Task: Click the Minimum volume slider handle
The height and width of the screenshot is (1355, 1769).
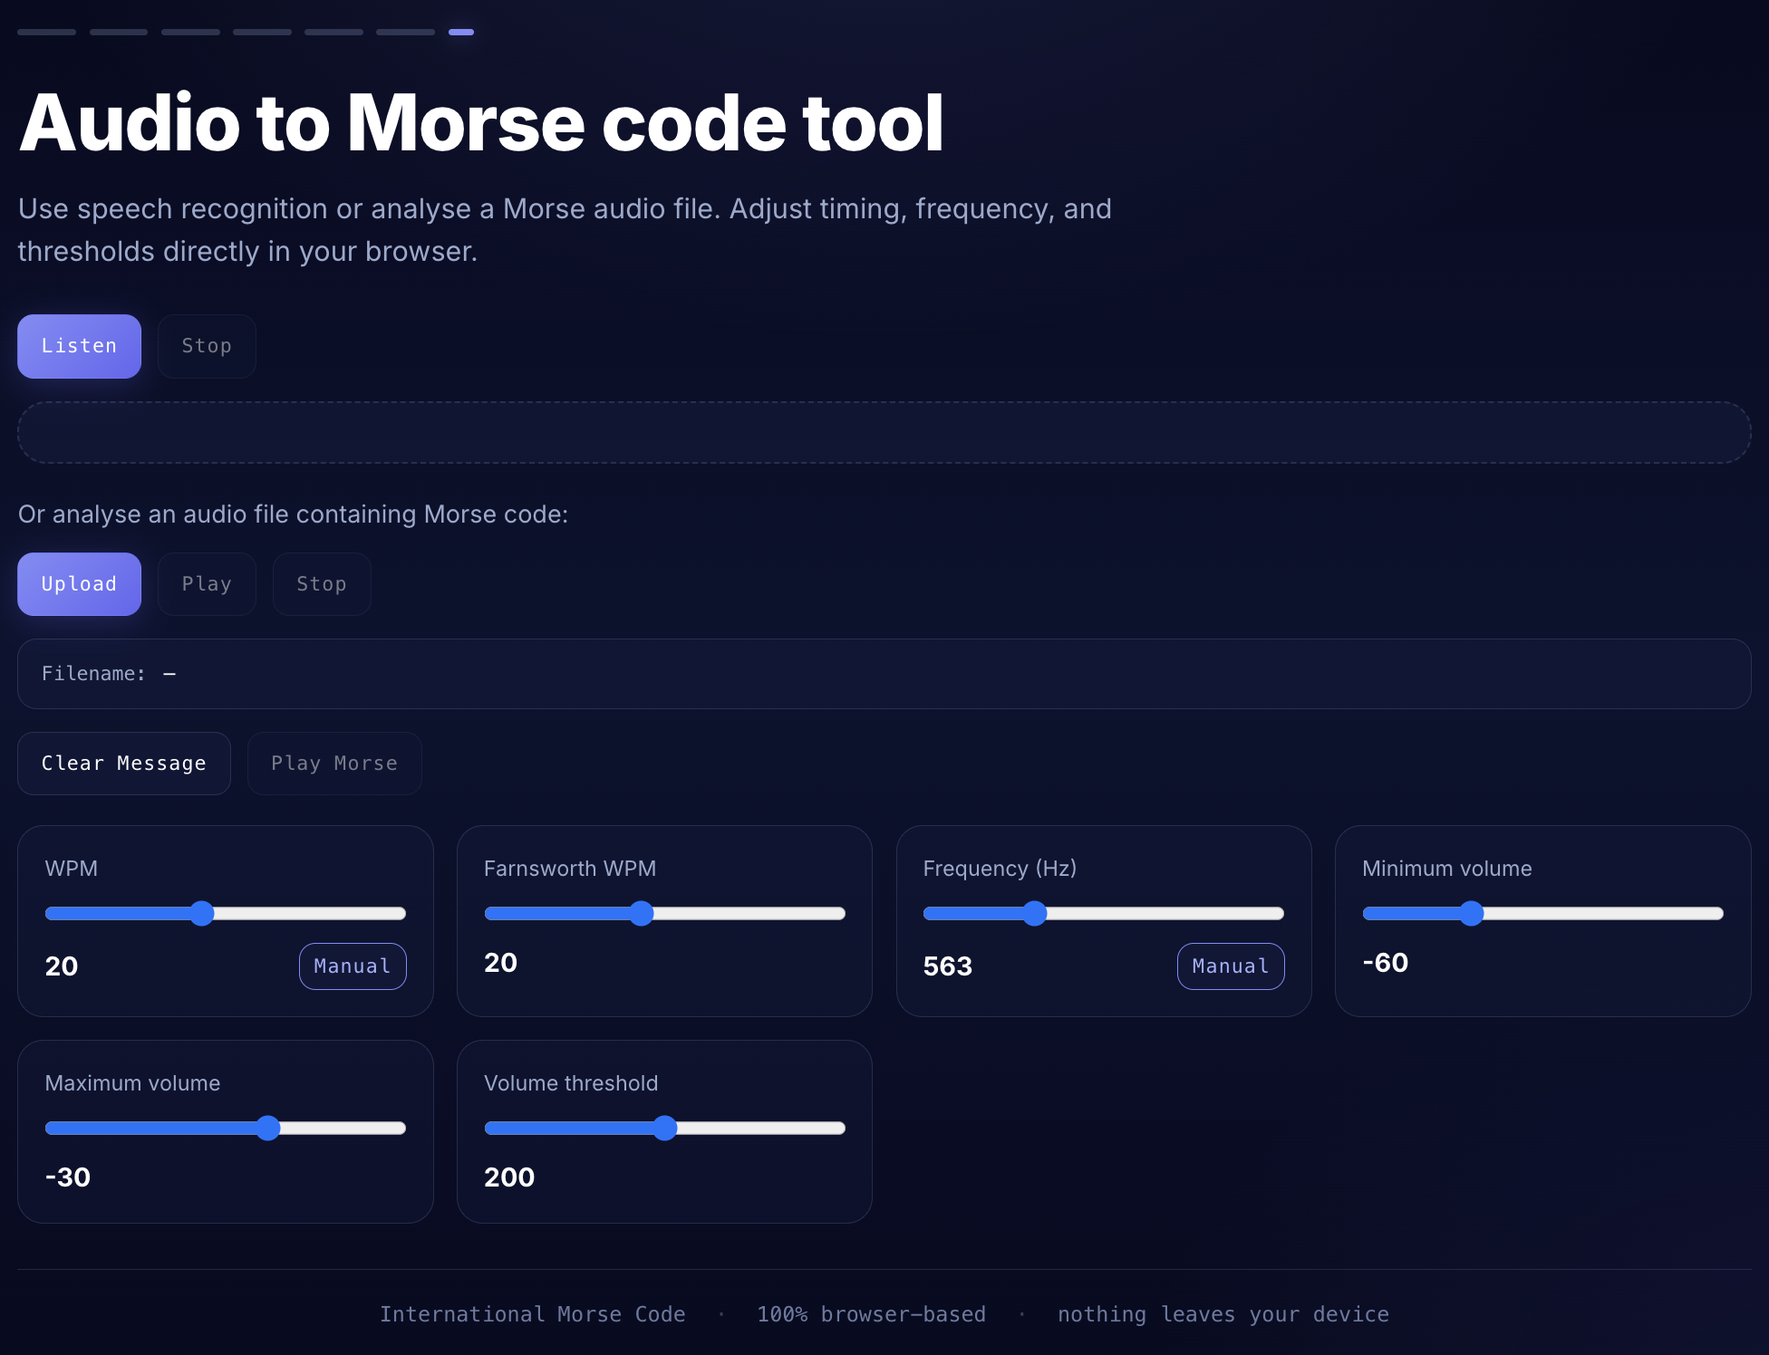Action: click(1470, 913)
